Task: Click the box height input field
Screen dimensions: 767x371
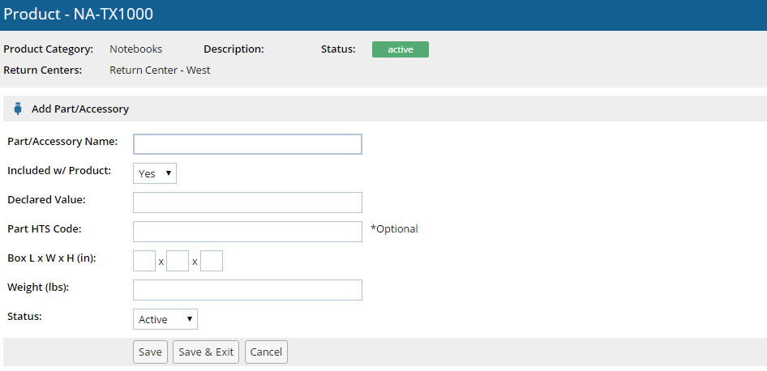Action: [212, 261]
